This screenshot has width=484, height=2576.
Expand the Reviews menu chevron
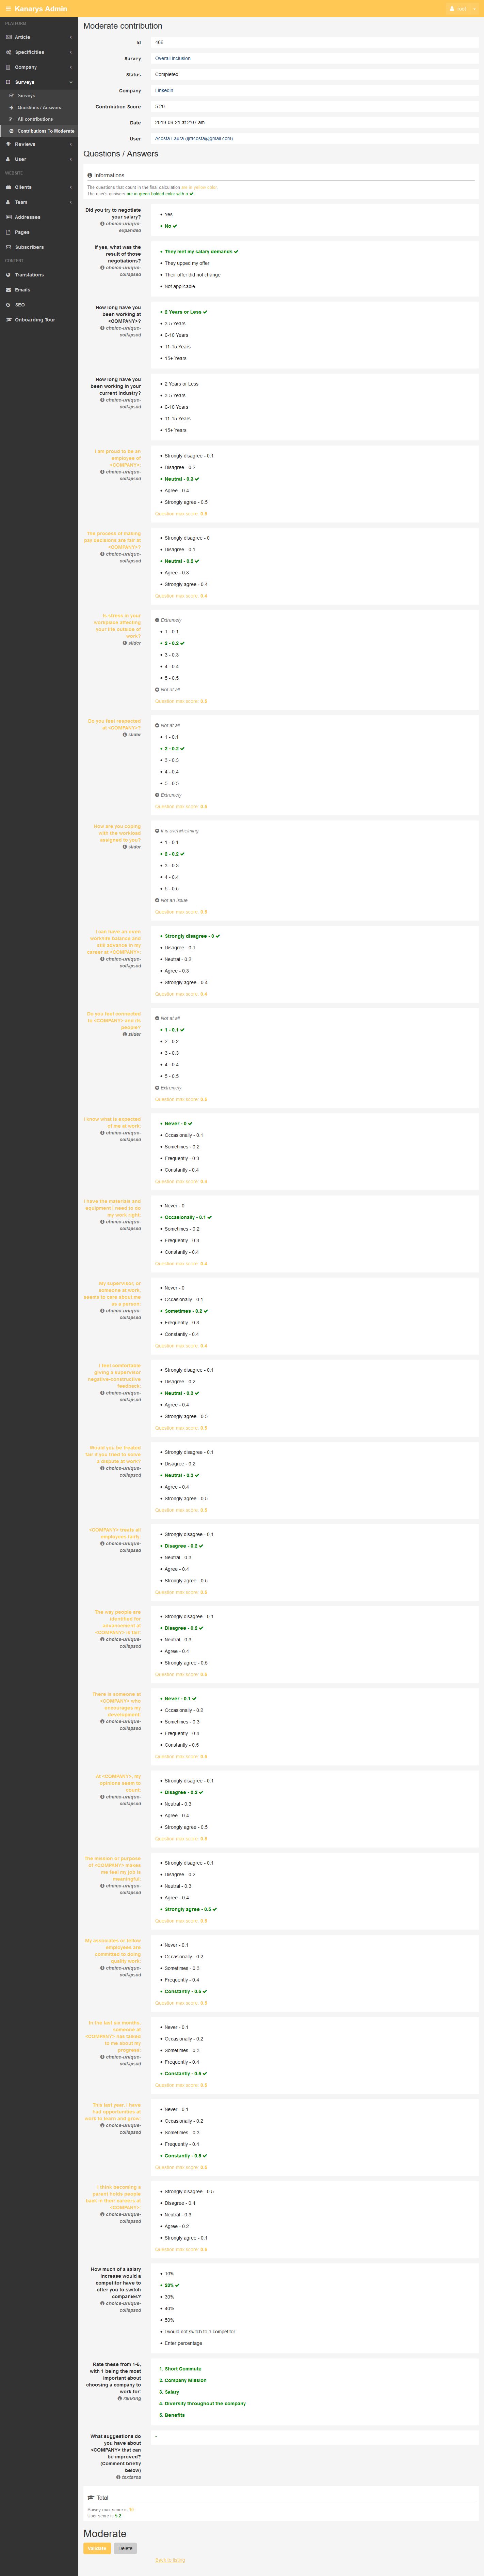coord(71,144)
